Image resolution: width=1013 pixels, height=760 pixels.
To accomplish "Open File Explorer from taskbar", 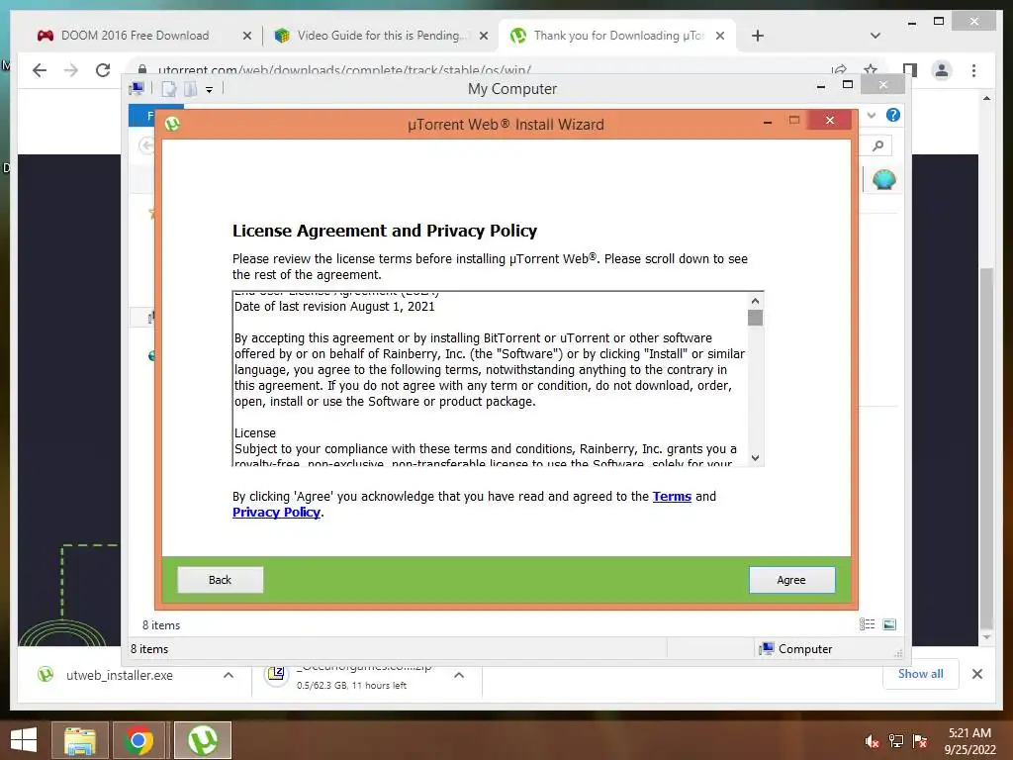I will [x=79, y=740].
